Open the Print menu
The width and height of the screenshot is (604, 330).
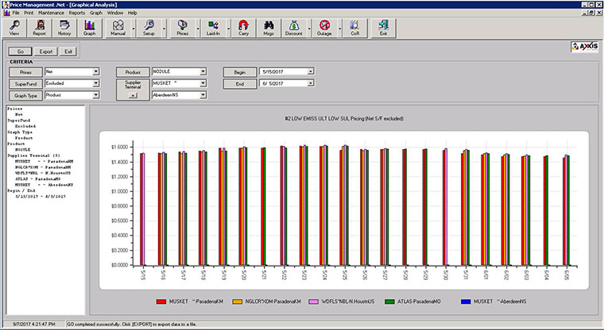pos(29,13)
